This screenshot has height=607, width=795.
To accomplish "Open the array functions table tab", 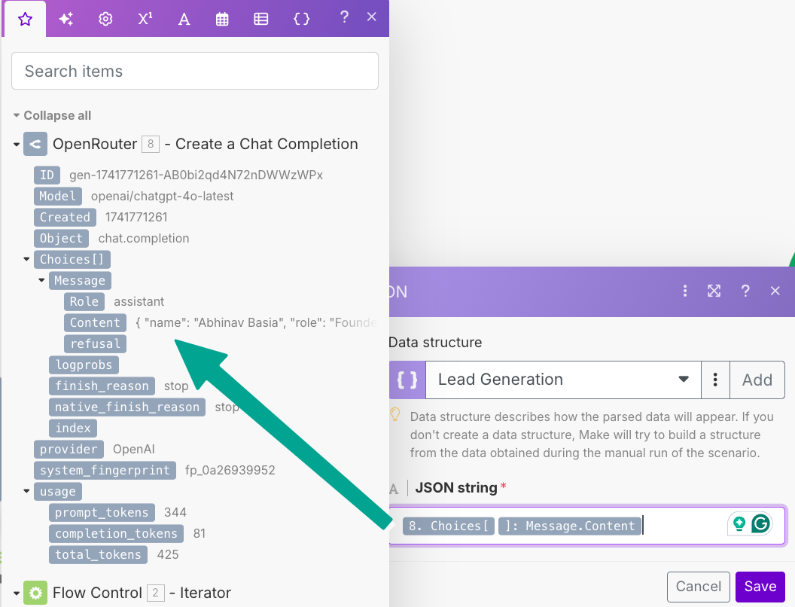I will pos(261,20).
